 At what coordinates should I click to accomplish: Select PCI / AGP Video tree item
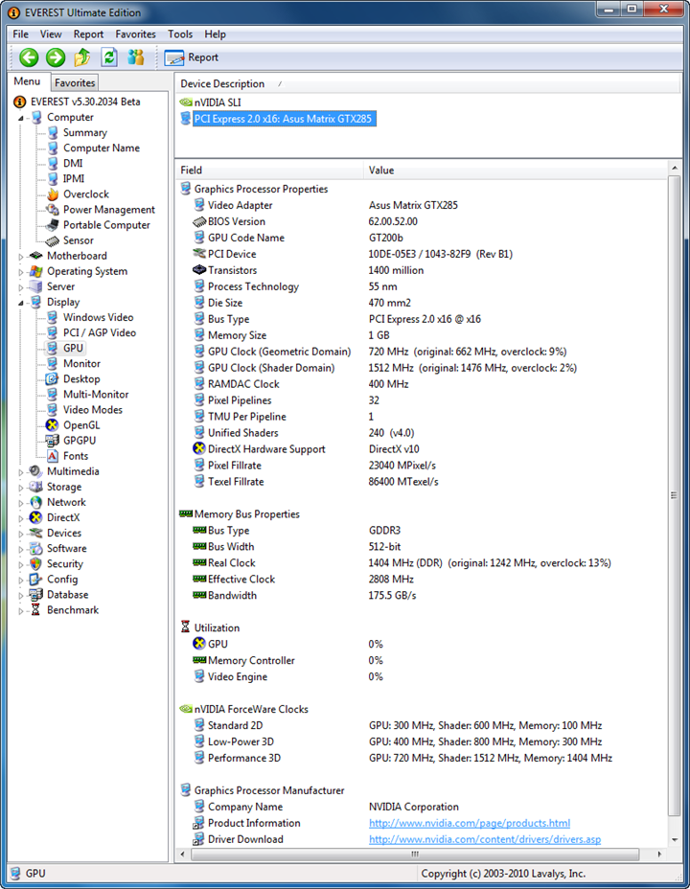[x=100, y=332]
